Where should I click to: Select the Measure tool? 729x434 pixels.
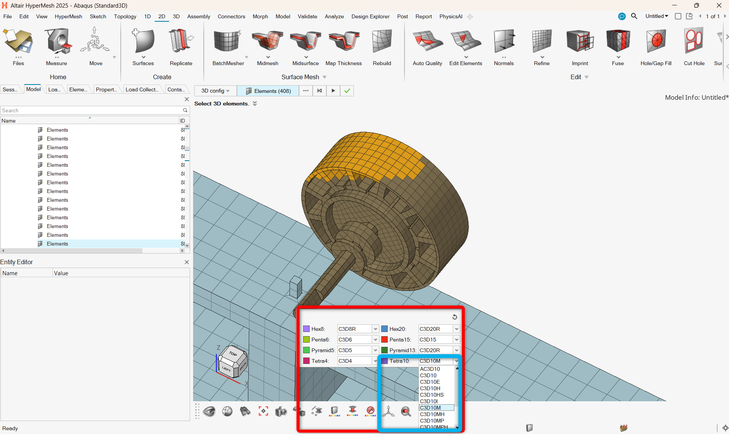(57, 46)
